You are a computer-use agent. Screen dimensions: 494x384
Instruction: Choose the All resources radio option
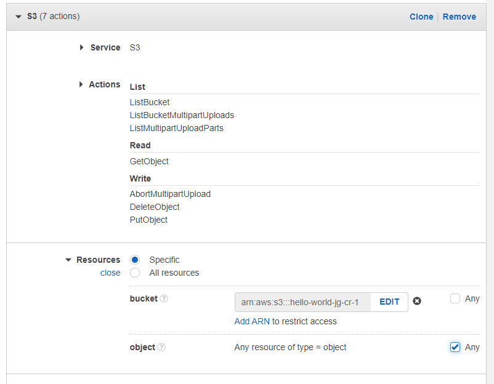pos(136,273)
